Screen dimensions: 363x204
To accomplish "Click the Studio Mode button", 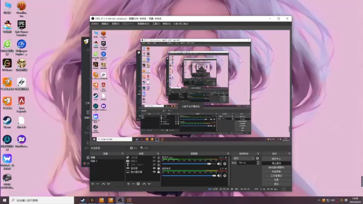I will click(276, 176).
